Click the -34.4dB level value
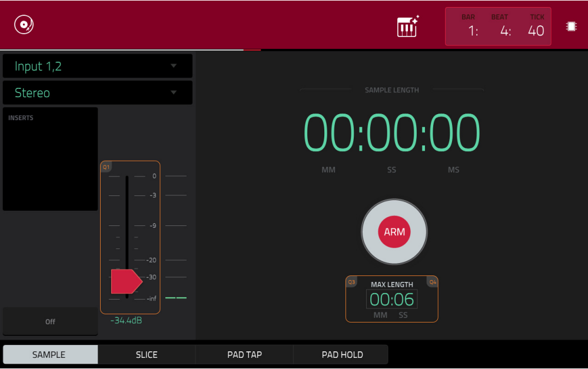This screenshot has width=588, height=369. point(127,320)
